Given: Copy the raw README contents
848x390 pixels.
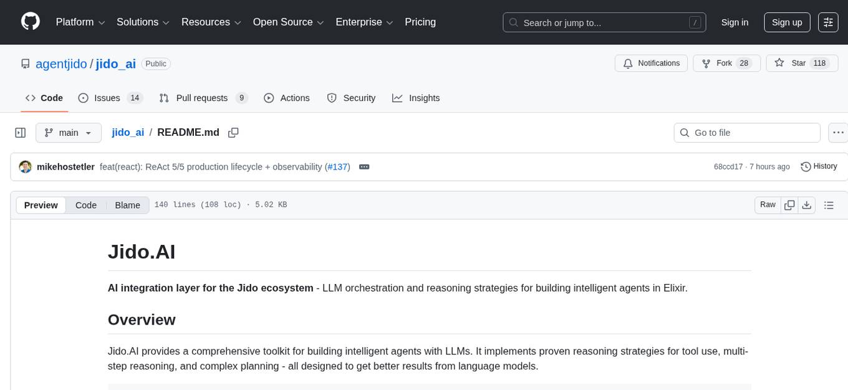Looking at the screenshot, I should pyautogui.click(x=789, y=204).
